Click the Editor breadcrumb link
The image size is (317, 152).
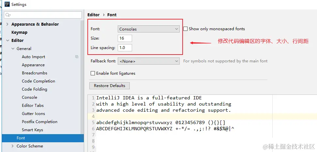(93, 15)
